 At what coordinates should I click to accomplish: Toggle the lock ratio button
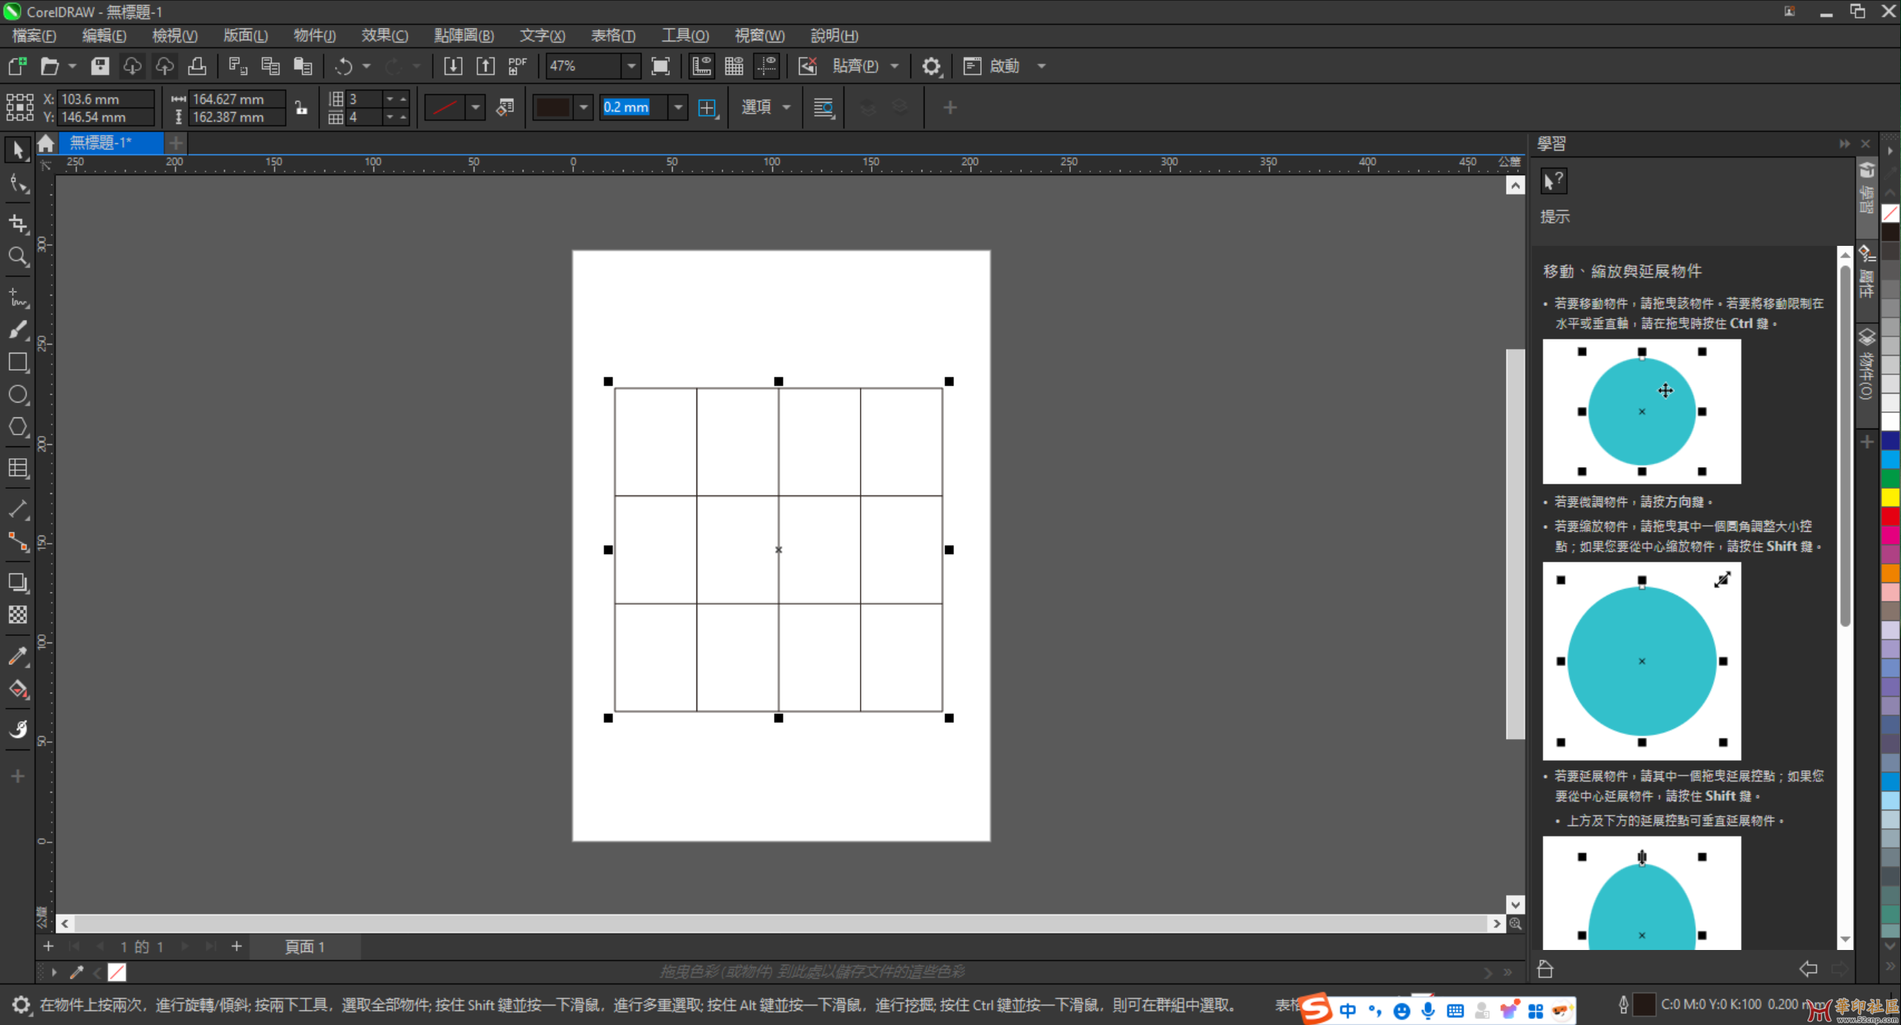(301, 108)
